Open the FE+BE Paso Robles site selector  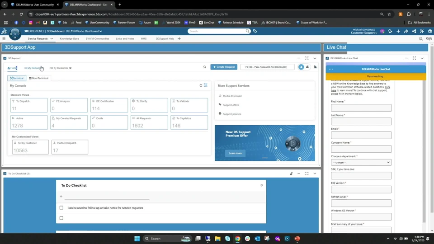(267, 67)
